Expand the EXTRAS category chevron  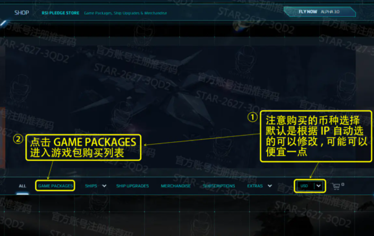coord(270,186)
